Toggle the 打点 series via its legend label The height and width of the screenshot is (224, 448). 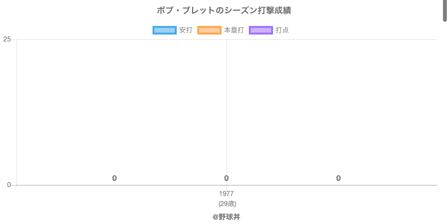coord(282,30)
